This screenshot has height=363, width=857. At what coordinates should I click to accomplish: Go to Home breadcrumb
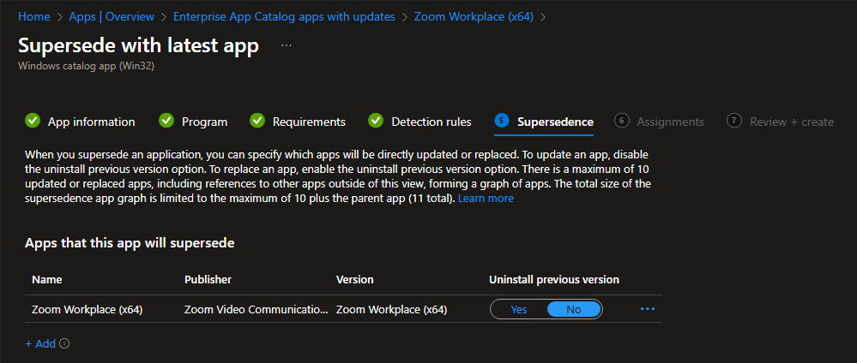pyautogui.click(x=33, y=16)
